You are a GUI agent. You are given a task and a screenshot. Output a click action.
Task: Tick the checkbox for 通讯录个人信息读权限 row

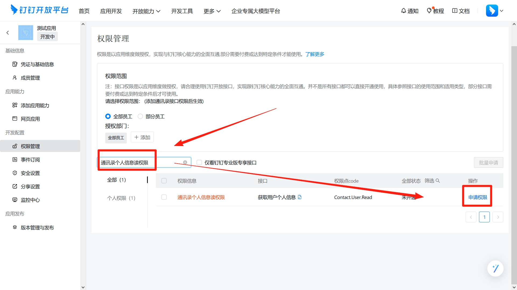coord(164,197)
